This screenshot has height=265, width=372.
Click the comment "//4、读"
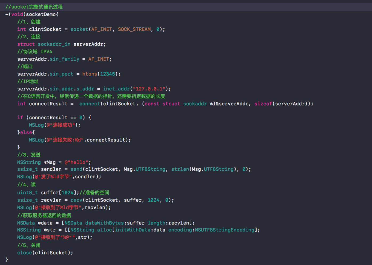pyautogui.click(x=26, y=185)
